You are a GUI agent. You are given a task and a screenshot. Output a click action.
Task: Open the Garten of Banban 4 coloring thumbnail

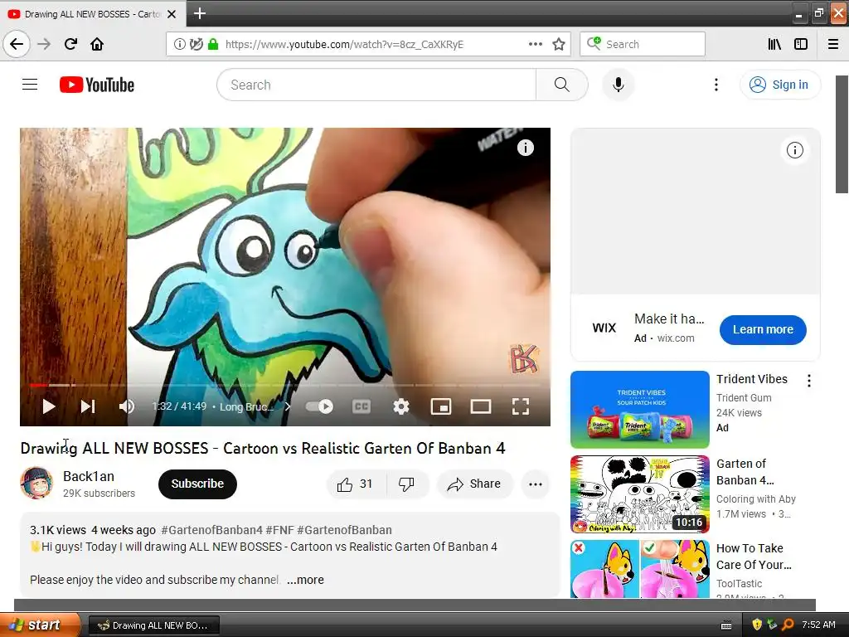(x=639, y=494)
